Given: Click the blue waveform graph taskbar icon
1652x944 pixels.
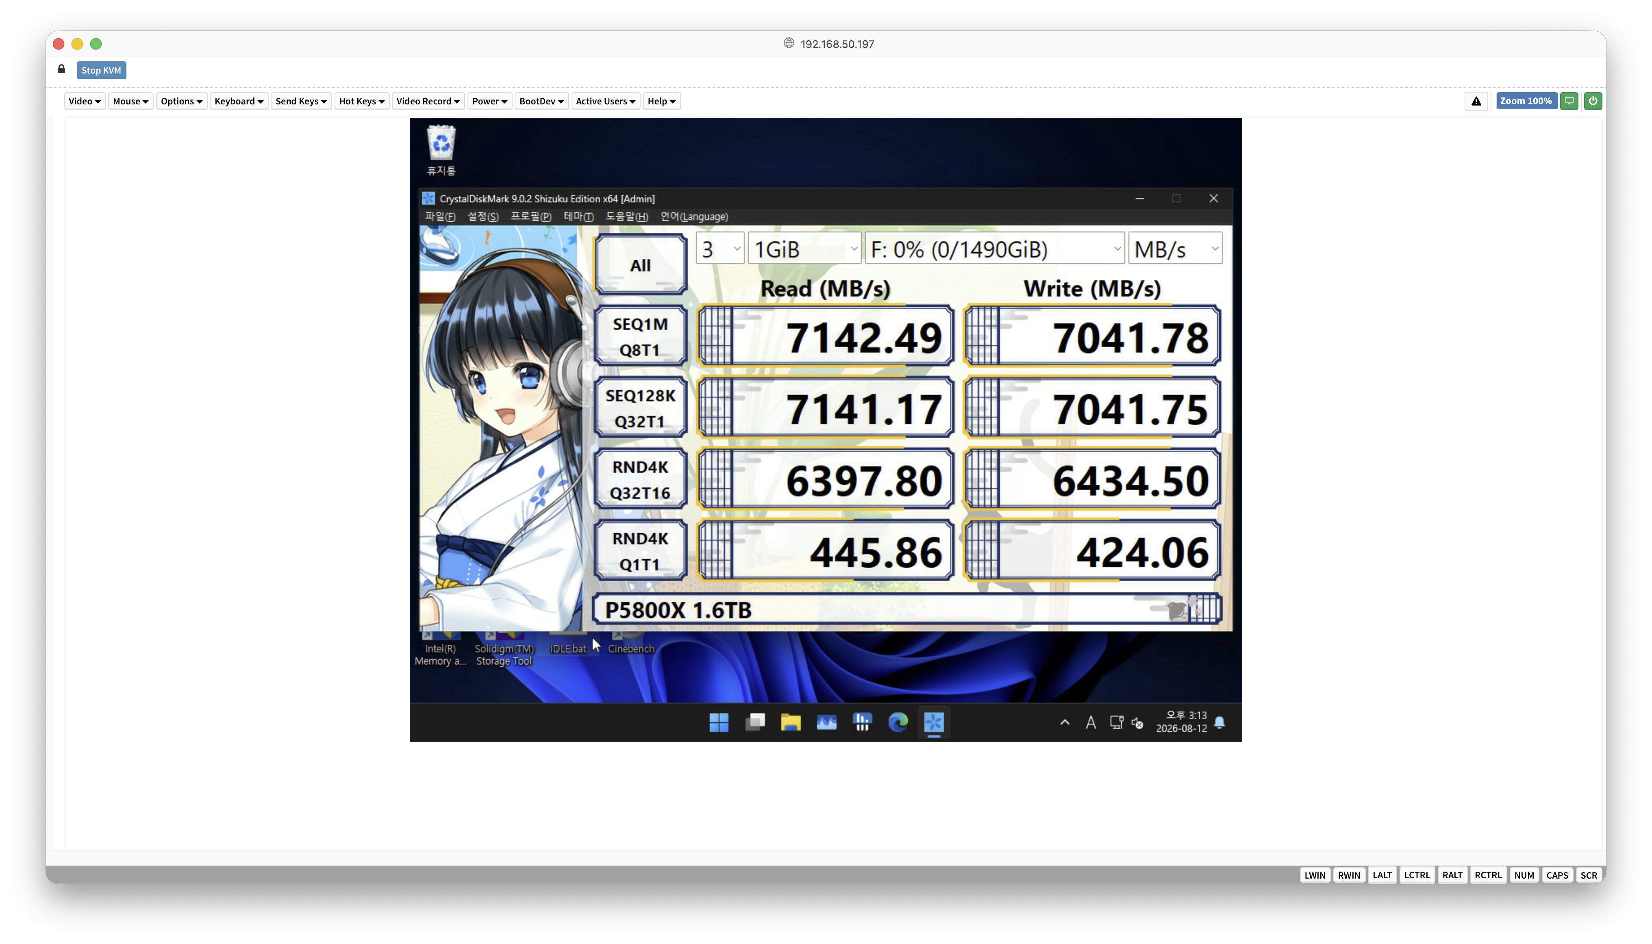Looking at the screenshot, I should [x=826, y=722].
